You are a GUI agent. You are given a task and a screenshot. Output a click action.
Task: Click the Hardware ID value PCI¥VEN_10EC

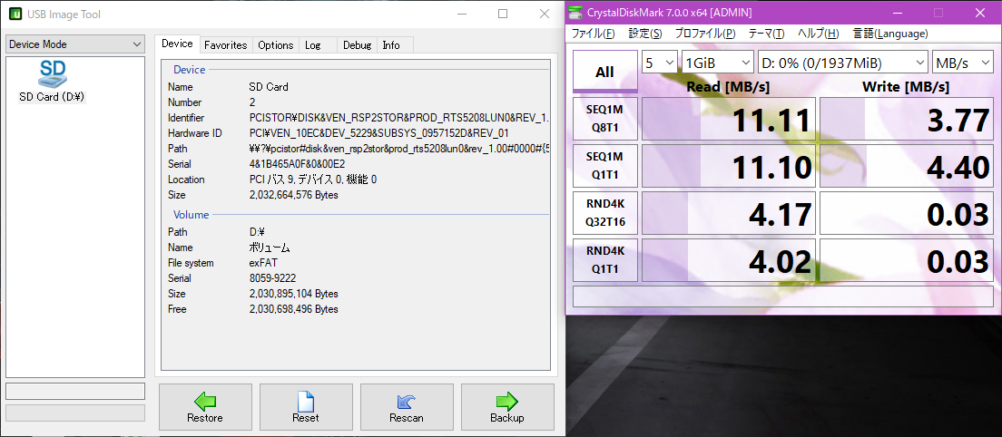click(x=378, y=133)
